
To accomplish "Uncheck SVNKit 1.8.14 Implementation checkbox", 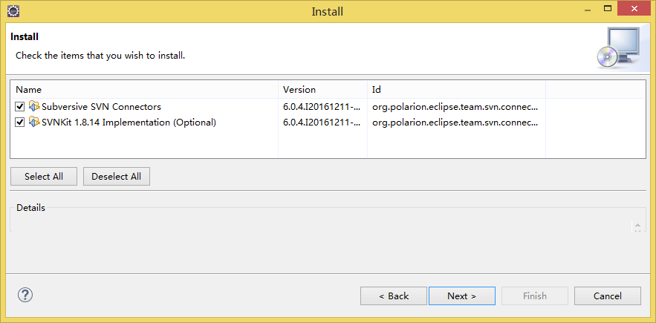I will (x=19, y=123).
